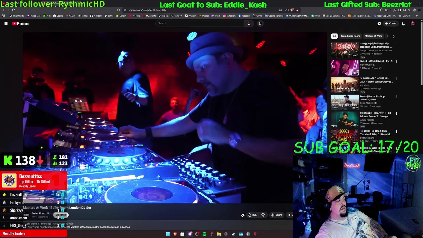Screen dimensions: 423x238
Task: Open the Temu bookmark
Action: (x=359, y=16)
